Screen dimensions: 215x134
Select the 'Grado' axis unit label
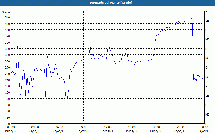click(x=6, y=12)
